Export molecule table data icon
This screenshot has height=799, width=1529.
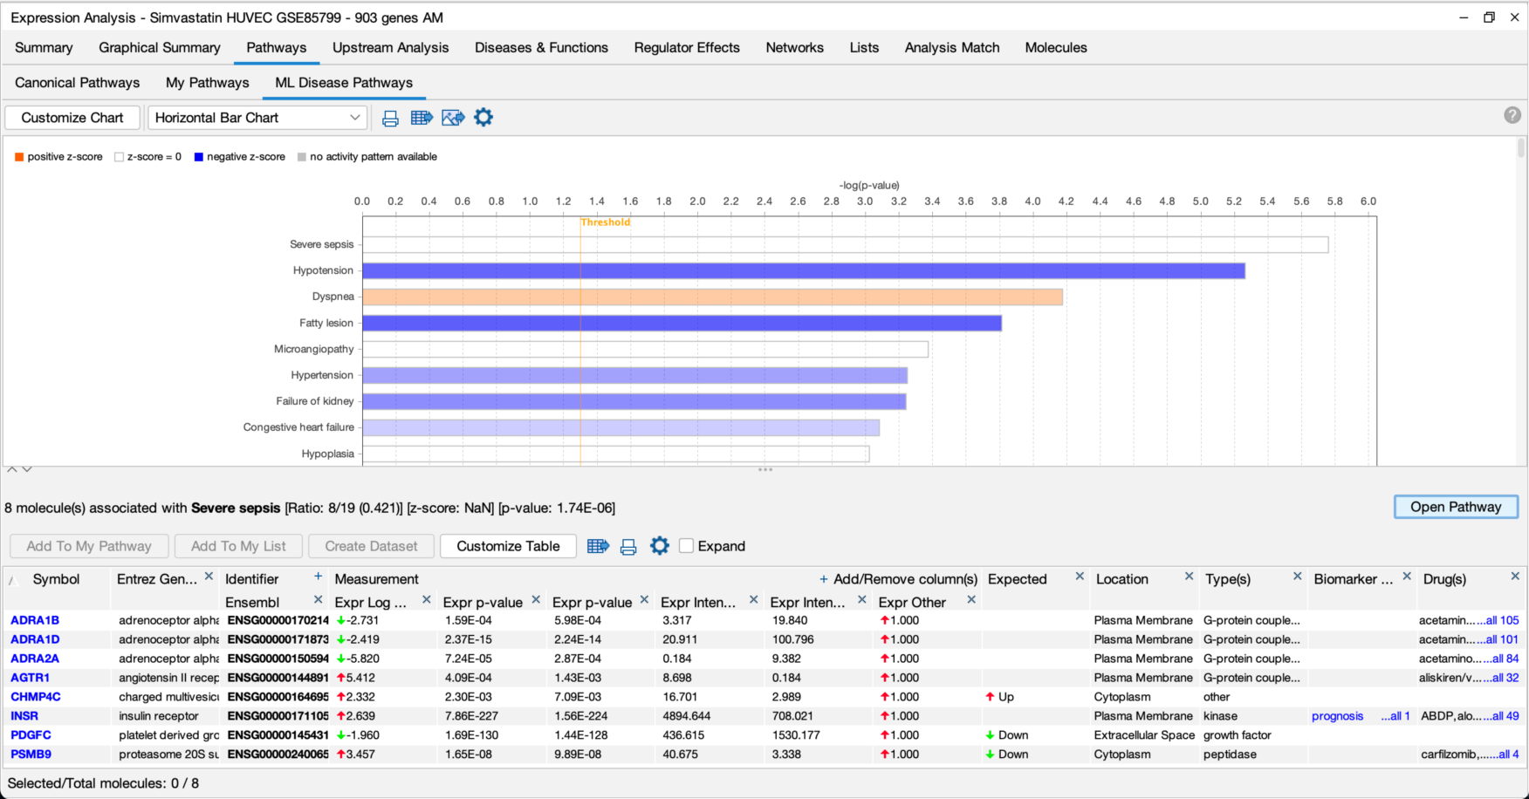(x=598, y=546)
